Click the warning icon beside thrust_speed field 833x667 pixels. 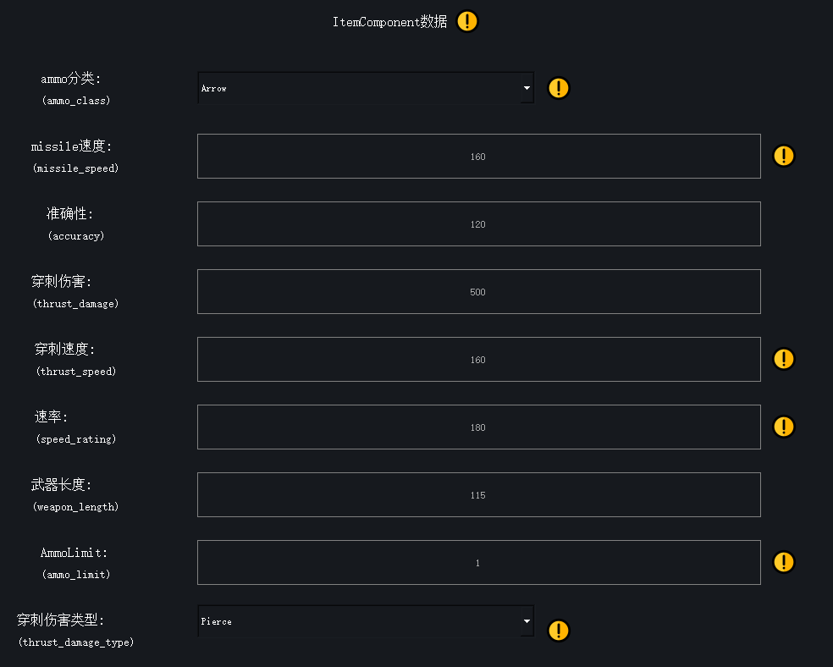(x=784, y=358)
